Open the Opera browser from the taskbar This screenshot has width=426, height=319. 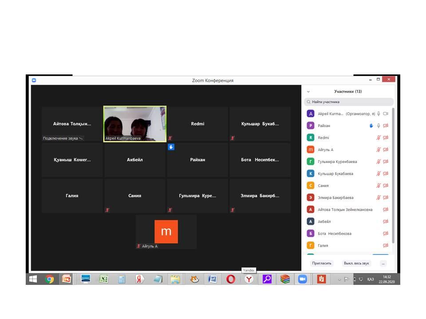tap(231, 279)
